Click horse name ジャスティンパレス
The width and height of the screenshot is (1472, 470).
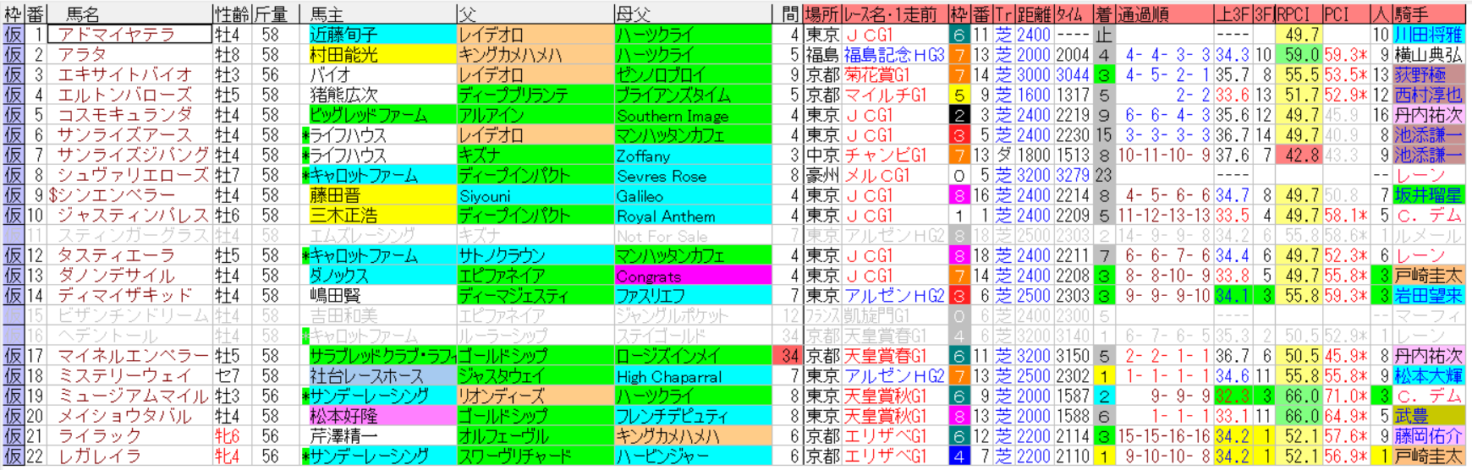[131, 216]
